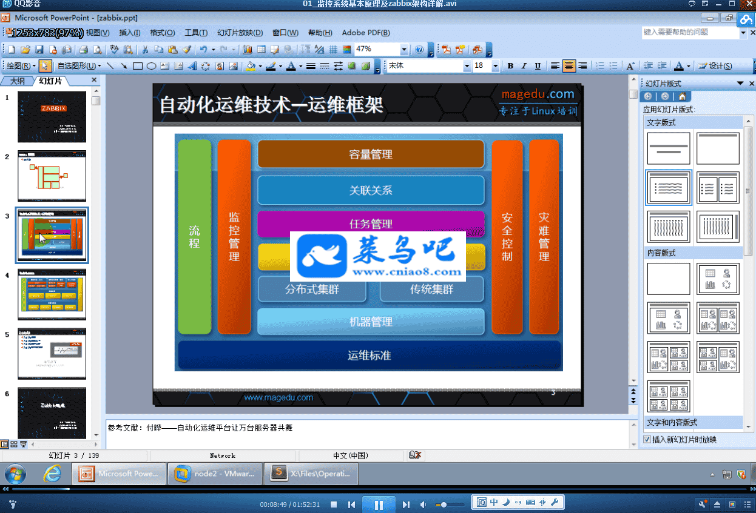The height and width of the screenshot is (513, 756).
Task: Click the 设计(S) design button
Action: (x=715, y=66)
